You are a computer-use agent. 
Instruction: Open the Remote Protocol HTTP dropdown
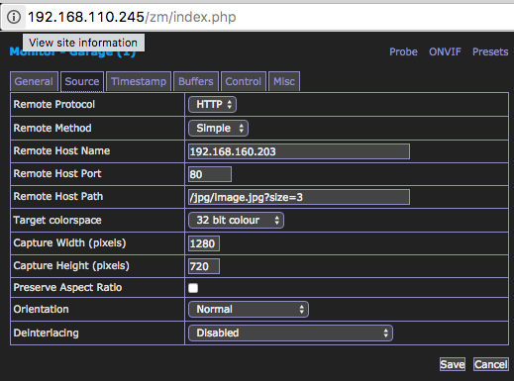tap(212, 105)
